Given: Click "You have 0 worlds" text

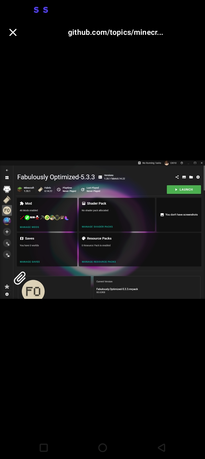Looking at the screenshot, I should point(29,245).
